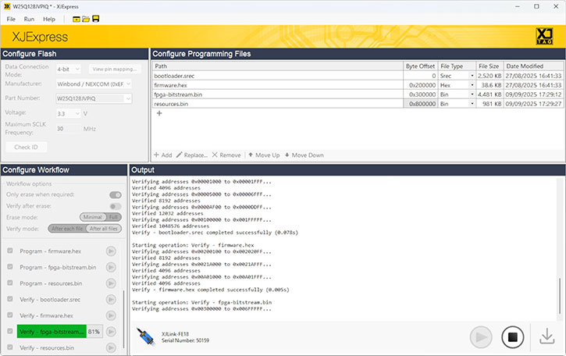This screenshot has width=566, height=356.
Task: Click the Byte Offset column header
Action: point(420,66)
